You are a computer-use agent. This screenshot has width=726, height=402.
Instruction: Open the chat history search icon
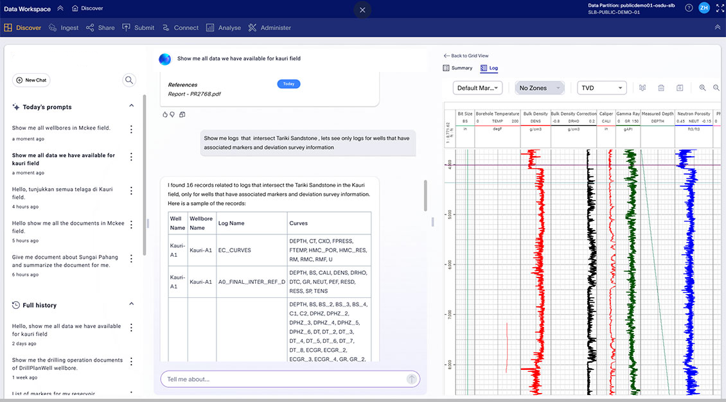[x=128, y=80]
